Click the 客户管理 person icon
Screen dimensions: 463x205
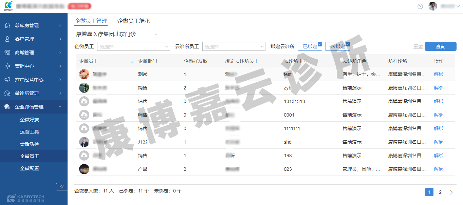[x=7, y=39]
